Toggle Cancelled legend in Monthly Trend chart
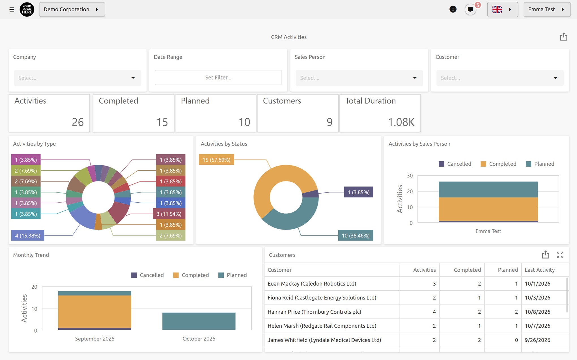The image size is (577, 360). [147, 275]
